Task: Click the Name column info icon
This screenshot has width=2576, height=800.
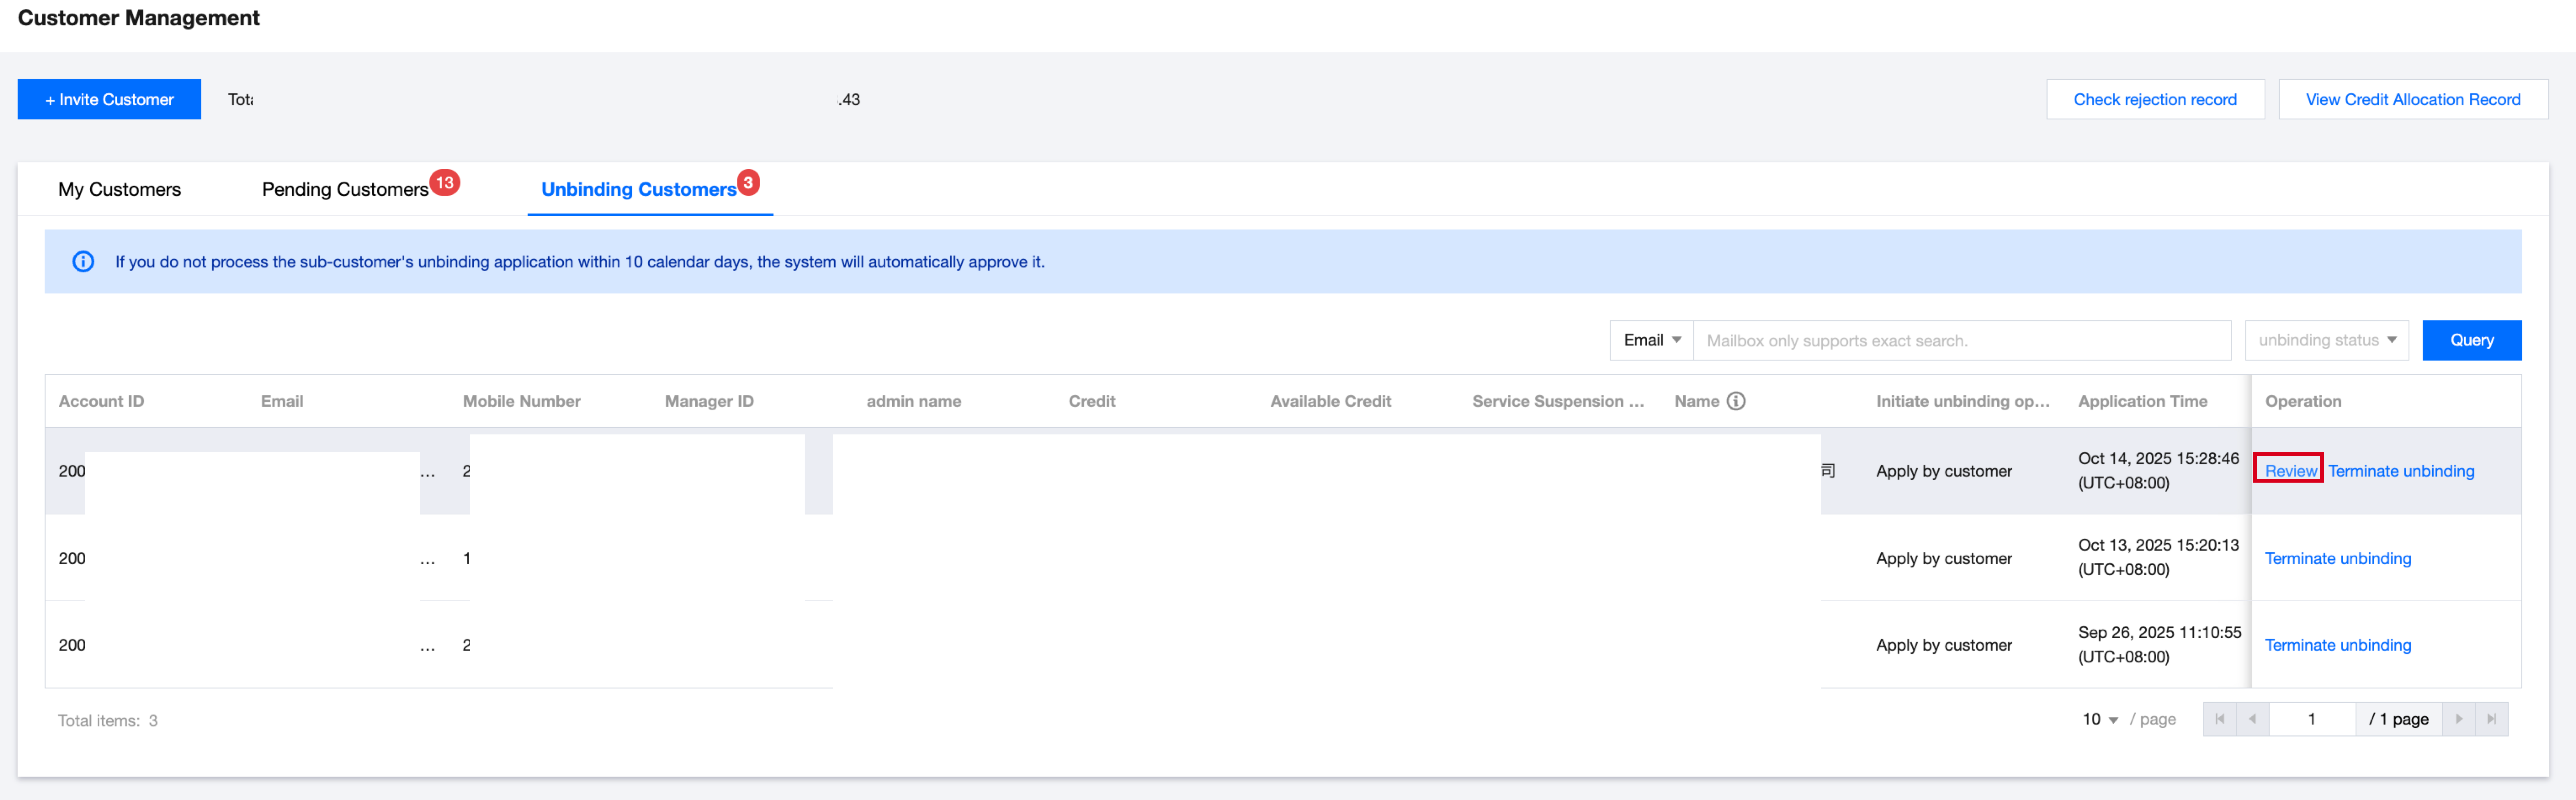Action: point(1736,401)
